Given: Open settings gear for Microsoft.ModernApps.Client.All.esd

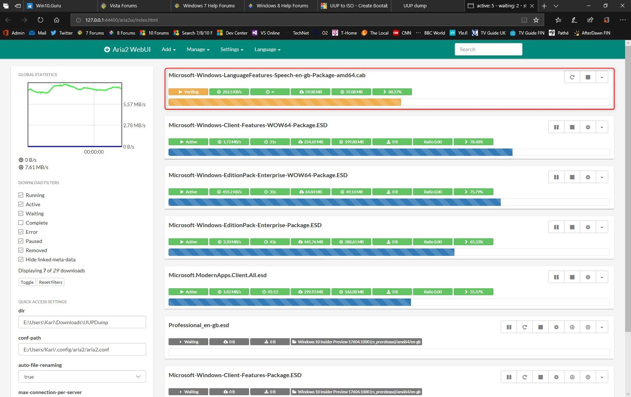Looking at the screenshot, I should click(x=588, y=277).
